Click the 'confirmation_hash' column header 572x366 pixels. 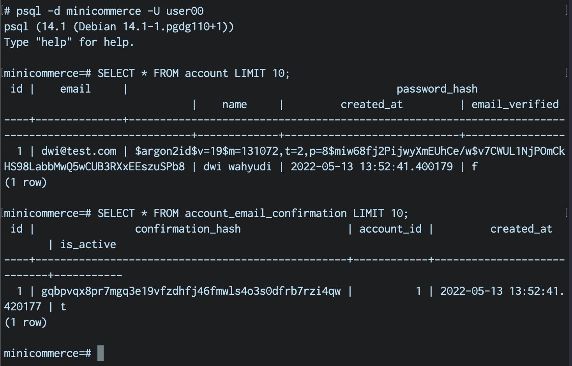point(187,229)
